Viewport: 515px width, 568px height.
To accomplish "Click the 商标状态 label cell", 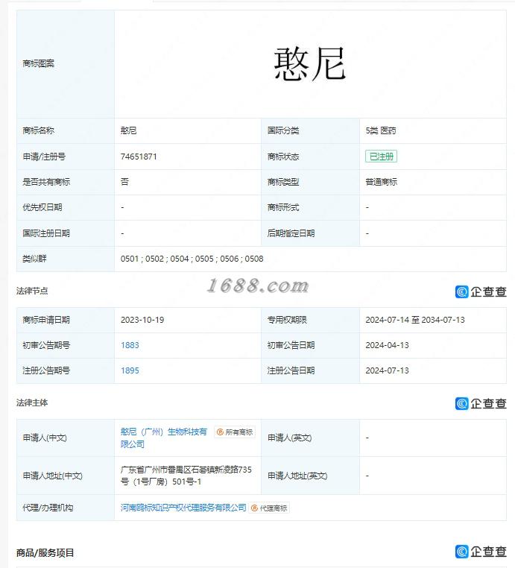I will tap(310, 157).
